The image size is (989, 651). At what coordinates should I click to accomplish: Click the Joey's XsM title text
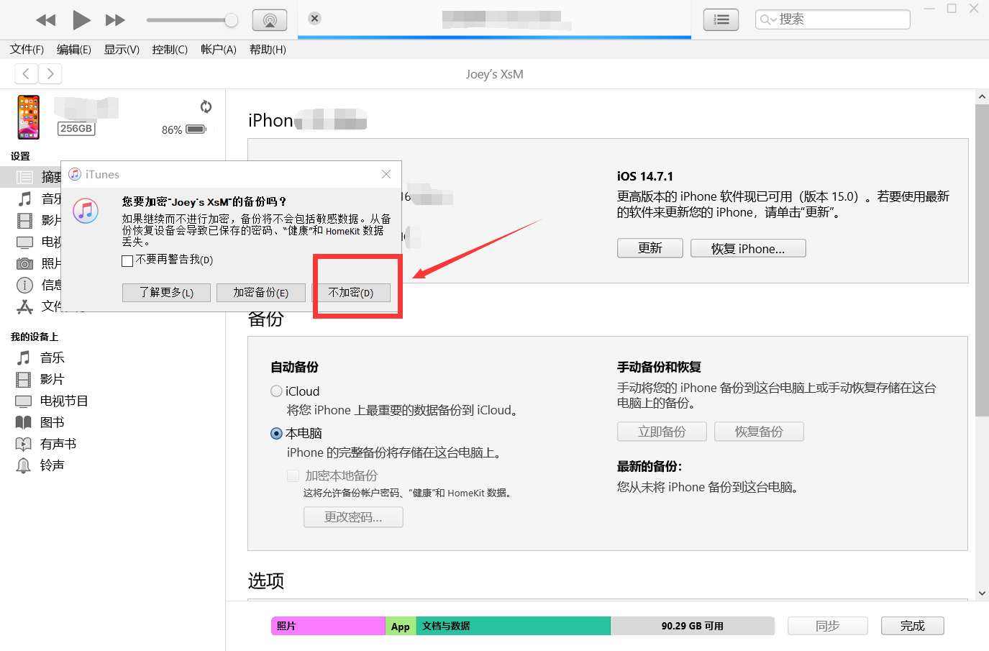pos(494,74)
